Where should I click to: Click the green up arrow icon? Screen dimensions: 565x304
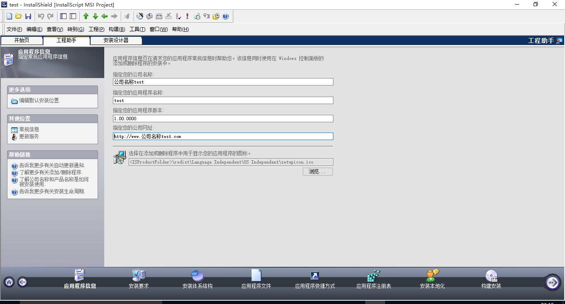[86, 17]
